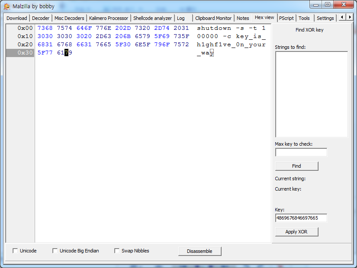Click the Apply XOR button

pyautogui.click(x=296, y=232)
